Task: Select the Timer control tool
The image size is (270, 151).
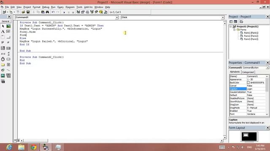Action: pos(3,59)
